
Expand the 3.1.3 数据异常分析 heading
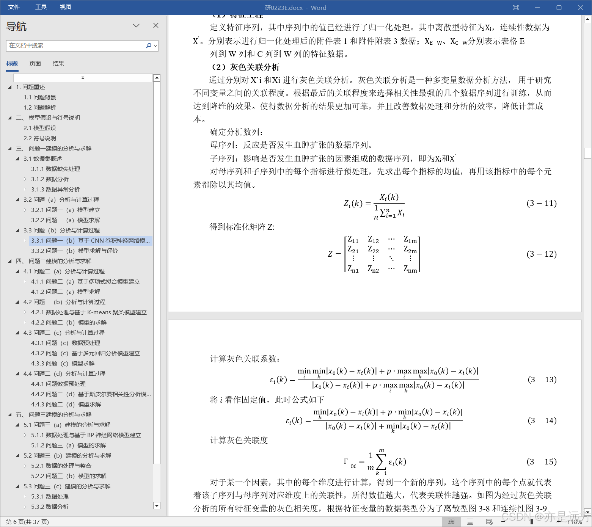click(x=25, y=190)
